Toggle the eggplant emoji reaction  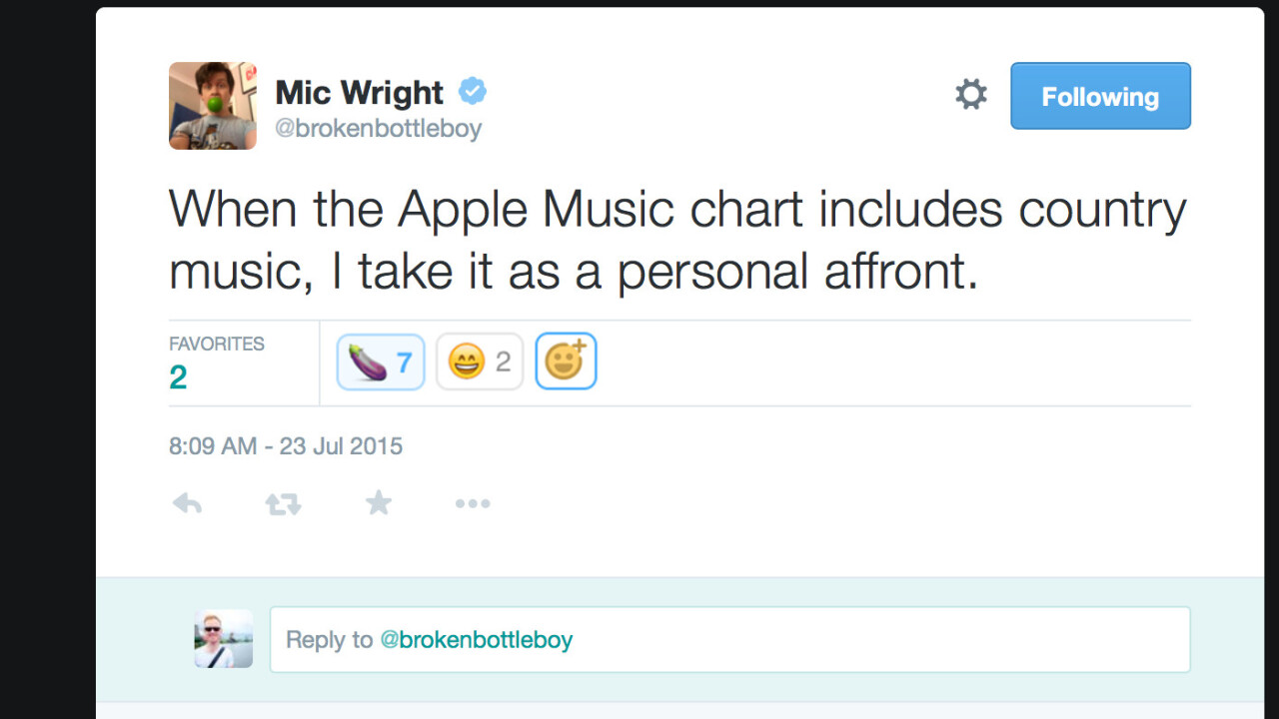tap(381, 361)
